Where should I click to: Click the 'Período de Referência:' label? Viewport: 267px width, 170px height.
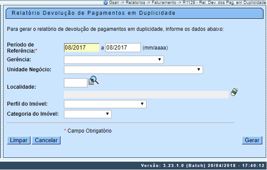pyautogui.click(x=22, y=48)
